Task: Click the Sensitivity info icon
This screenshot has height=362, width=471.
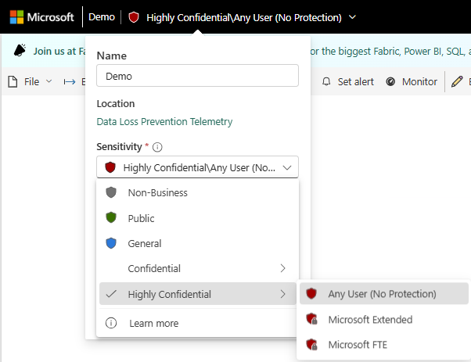Action: pos(157,147)
